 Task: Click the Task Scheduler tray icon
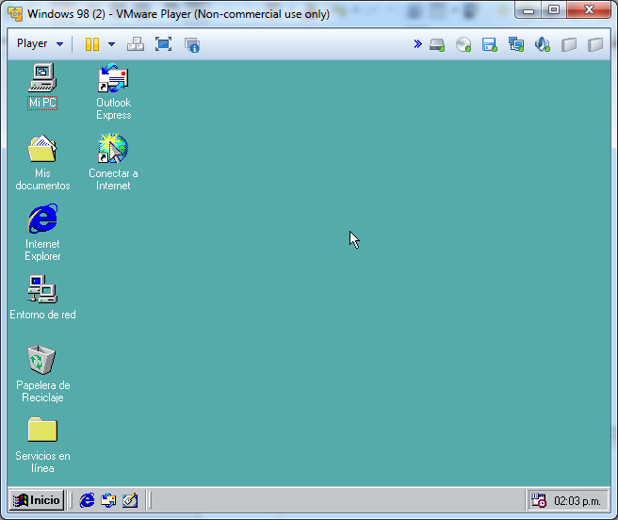click(x=538, y=500)
